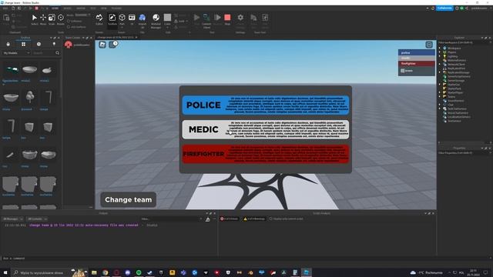Open the All Messages dropdown in Output
This screenshot has width=493, height=277.
tap(12, 219)
